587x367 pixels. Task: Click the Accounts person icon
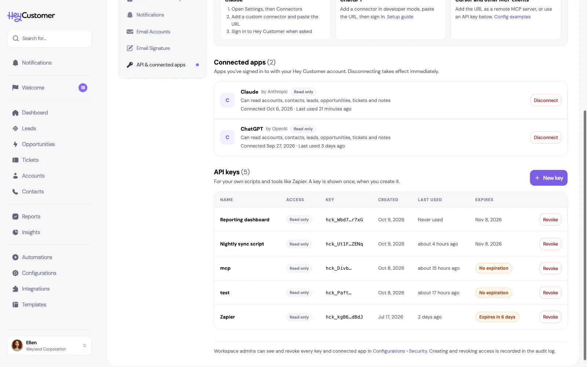pos(15,176)
